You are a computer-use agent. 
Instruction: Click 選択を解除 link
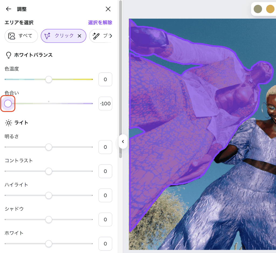(x=100, y=23)
